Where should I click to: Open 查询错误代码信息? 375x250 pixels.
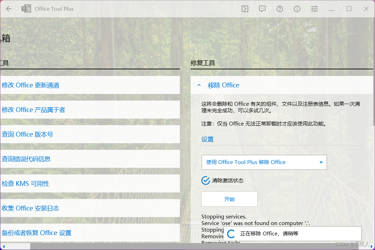coord(90,159)
